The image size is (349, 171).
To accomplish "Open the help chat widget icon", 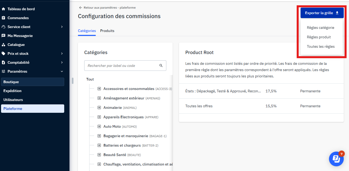I will pos(336,159).
